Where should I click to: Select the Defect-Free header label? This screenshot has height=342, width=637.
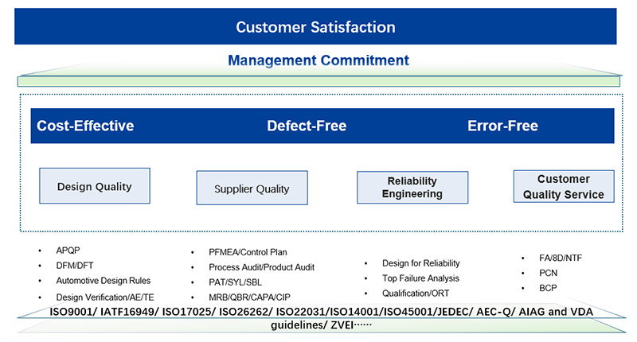click(x=307, y=126)
